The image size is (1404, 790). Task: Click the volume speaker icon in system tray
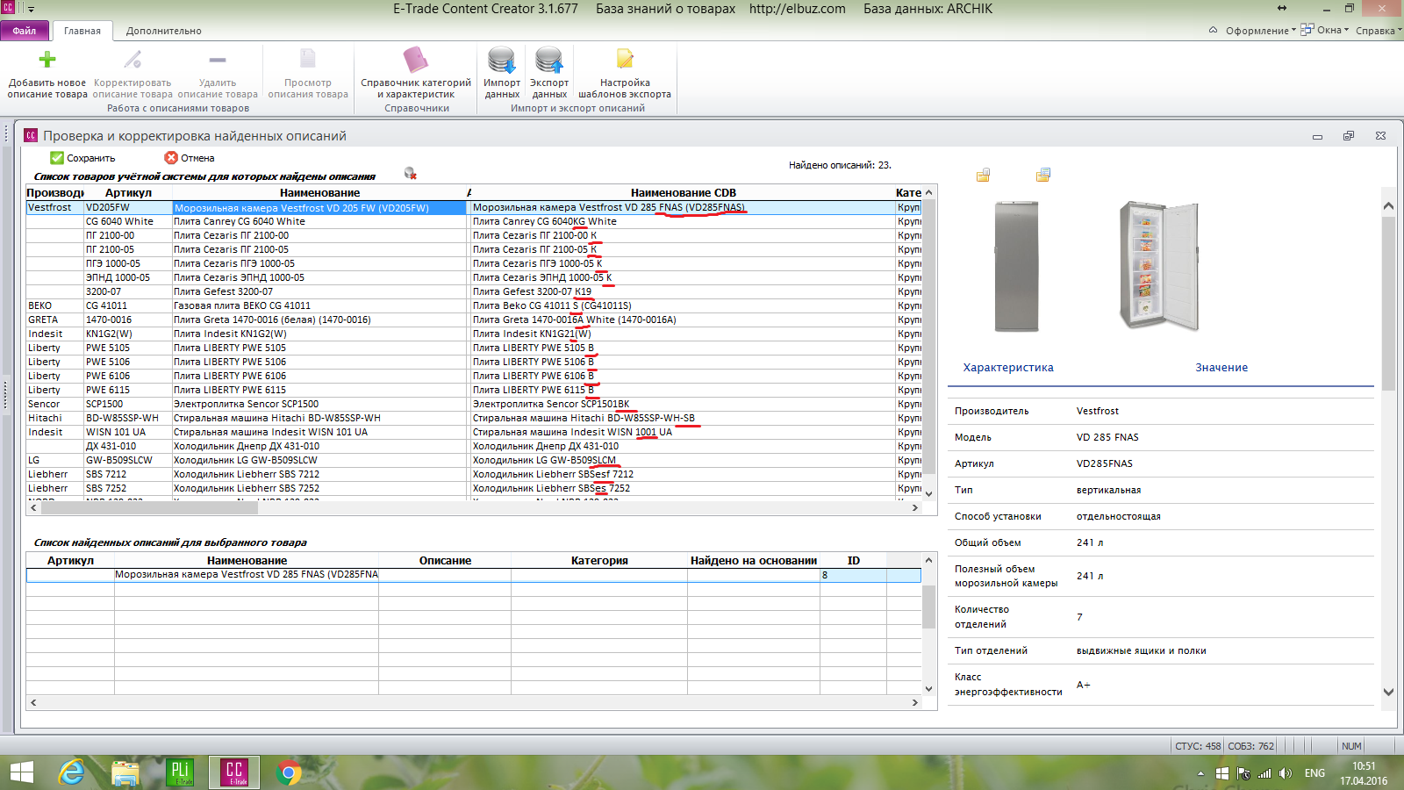pyautogui.click(x=1286, y=773)
